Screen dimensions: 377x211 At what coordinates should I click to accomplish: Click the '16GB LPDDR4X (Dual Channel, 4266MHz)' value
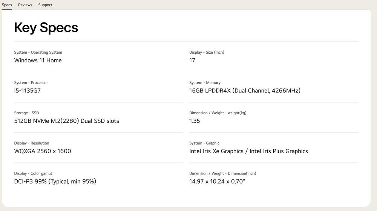[x=245, y=90]
